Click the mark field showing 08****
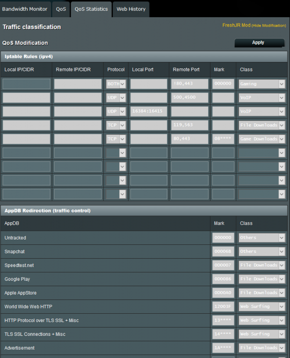Screen dimensions: 290x358 [223, 139]
